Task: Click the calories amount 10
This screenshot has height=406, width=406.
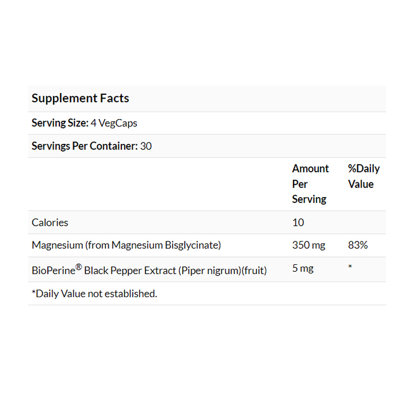Action: click(x=298, y=222)
